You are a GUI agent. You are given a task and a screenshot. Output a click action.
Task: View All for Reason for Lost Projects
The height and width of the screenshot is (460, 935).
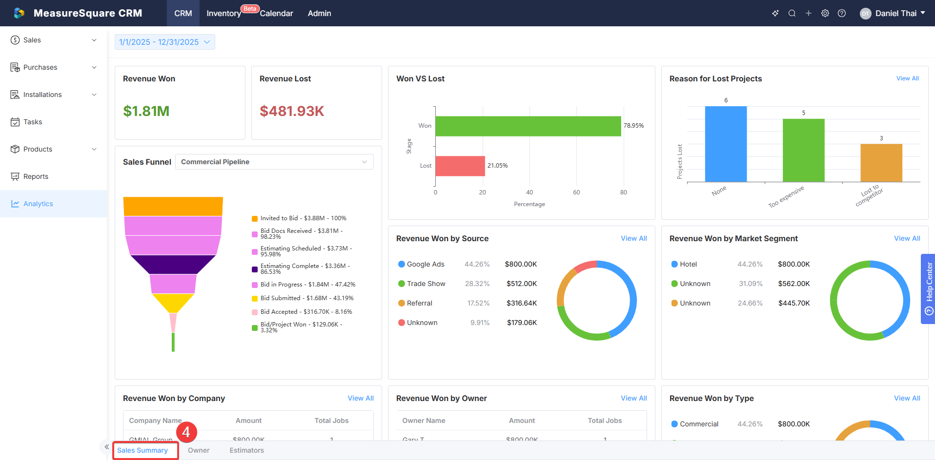pos(907,78)
